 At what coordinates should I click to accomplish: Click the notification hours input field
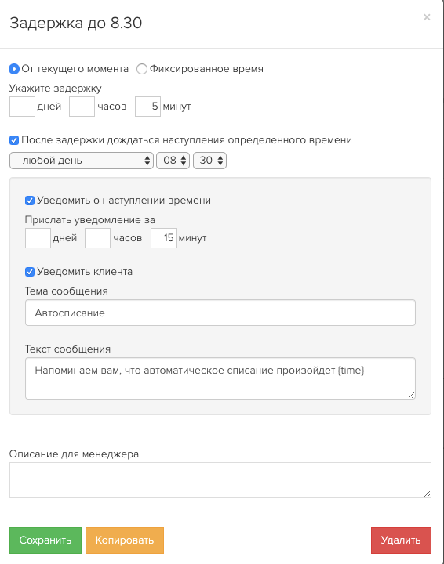[97, 238]
